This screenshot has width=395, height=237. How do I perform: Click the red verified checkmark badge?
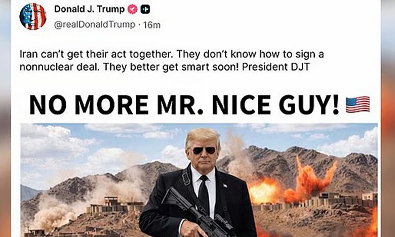click(x=132, y=10)
